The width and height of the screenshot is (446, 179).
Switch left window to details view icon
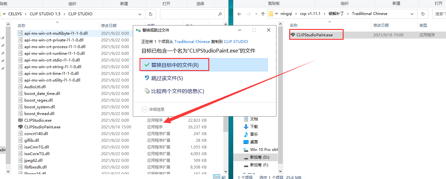pyautogui.click(x=217, y=177)
